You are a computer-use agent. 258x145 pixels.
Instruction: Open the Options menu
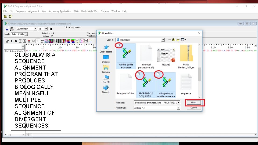point(105,11)
